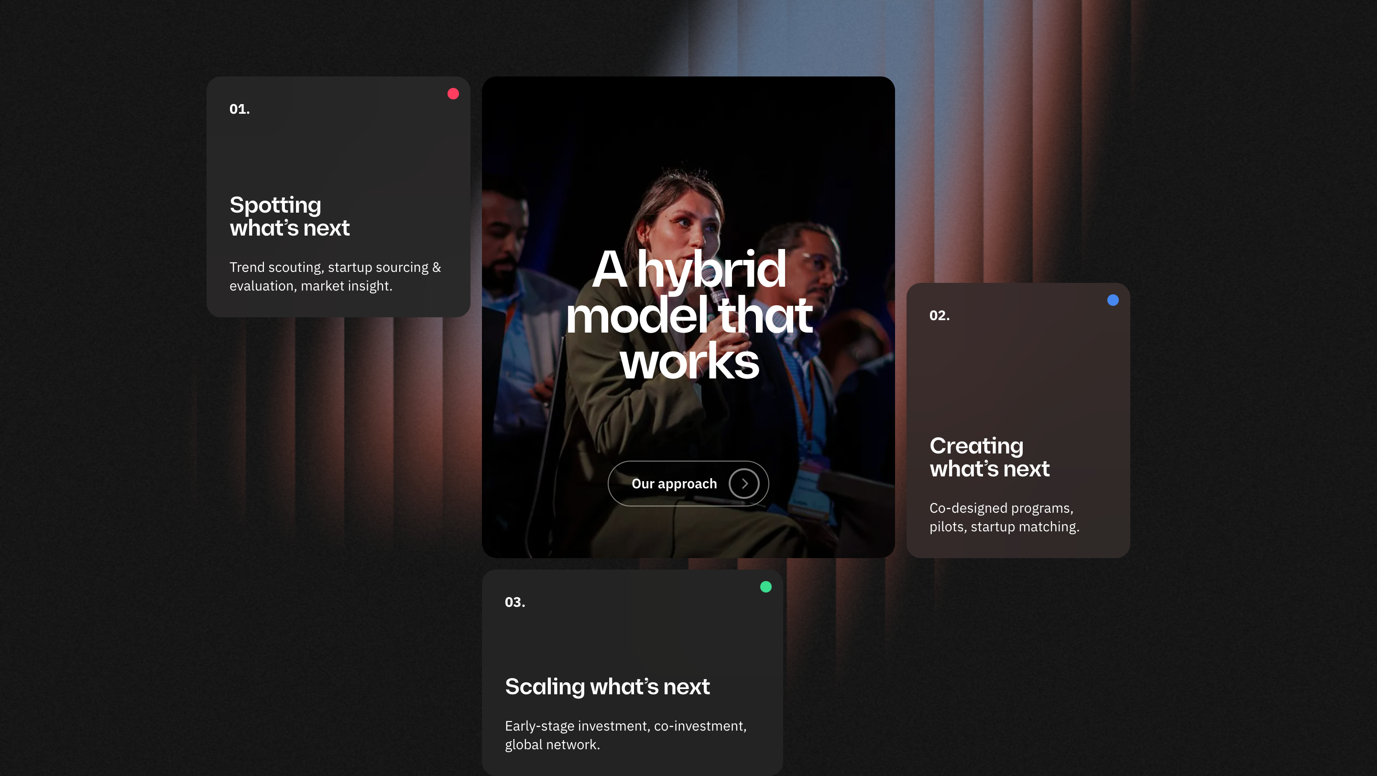The image size is (1377, 776).
Task: Open the Scaling what's next heading
Action: coord(607,686)
